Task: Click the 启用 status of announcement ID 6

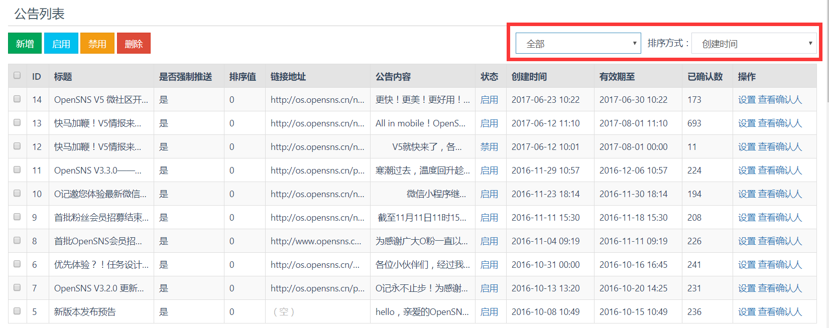Action: [489, 265]
